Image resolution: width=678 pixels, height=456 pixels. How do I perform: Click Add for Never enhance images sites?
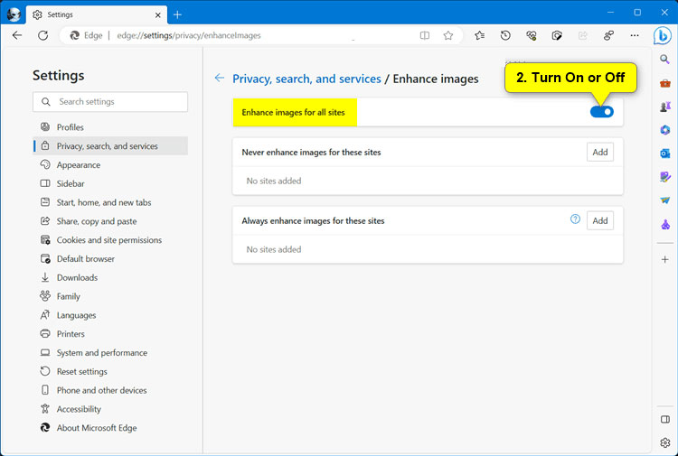coord(599,152)
